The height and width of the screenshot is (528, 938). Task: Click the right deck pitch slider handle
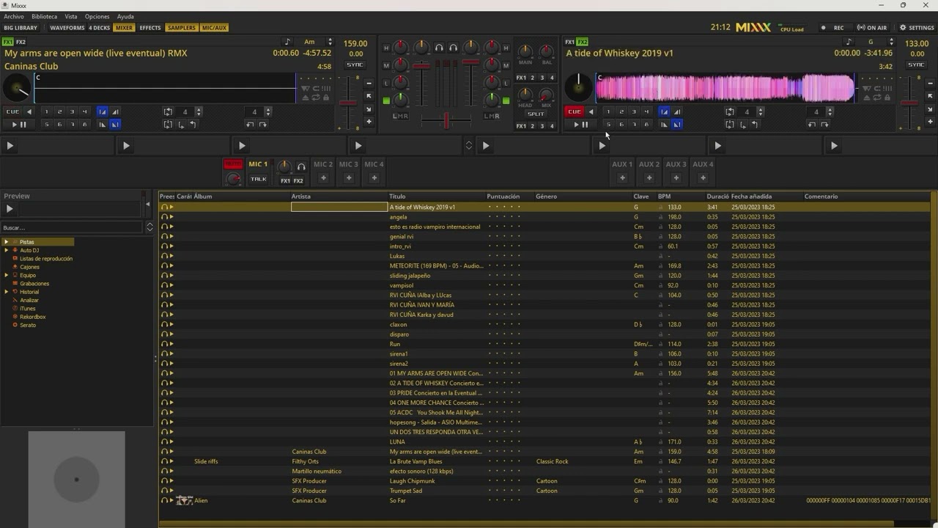909,103
